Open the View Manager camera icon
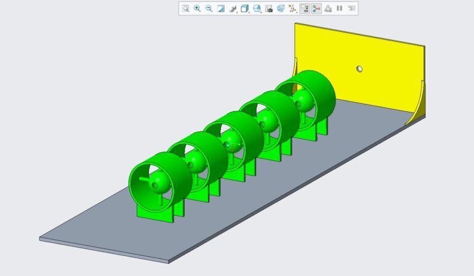The height and width of the screenshot is (276, 474). (x=269, y=9)
